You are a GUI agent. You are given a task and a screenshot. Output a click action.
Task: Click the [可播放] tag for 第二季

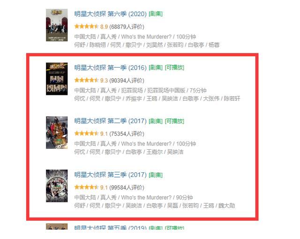point(174,121)
